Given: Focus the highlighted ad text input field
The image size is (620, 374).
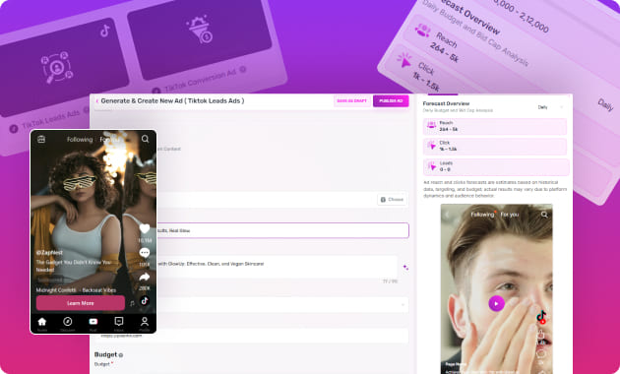Looking at the screenshot, I should pyautogui.click(x=282, y=230).
